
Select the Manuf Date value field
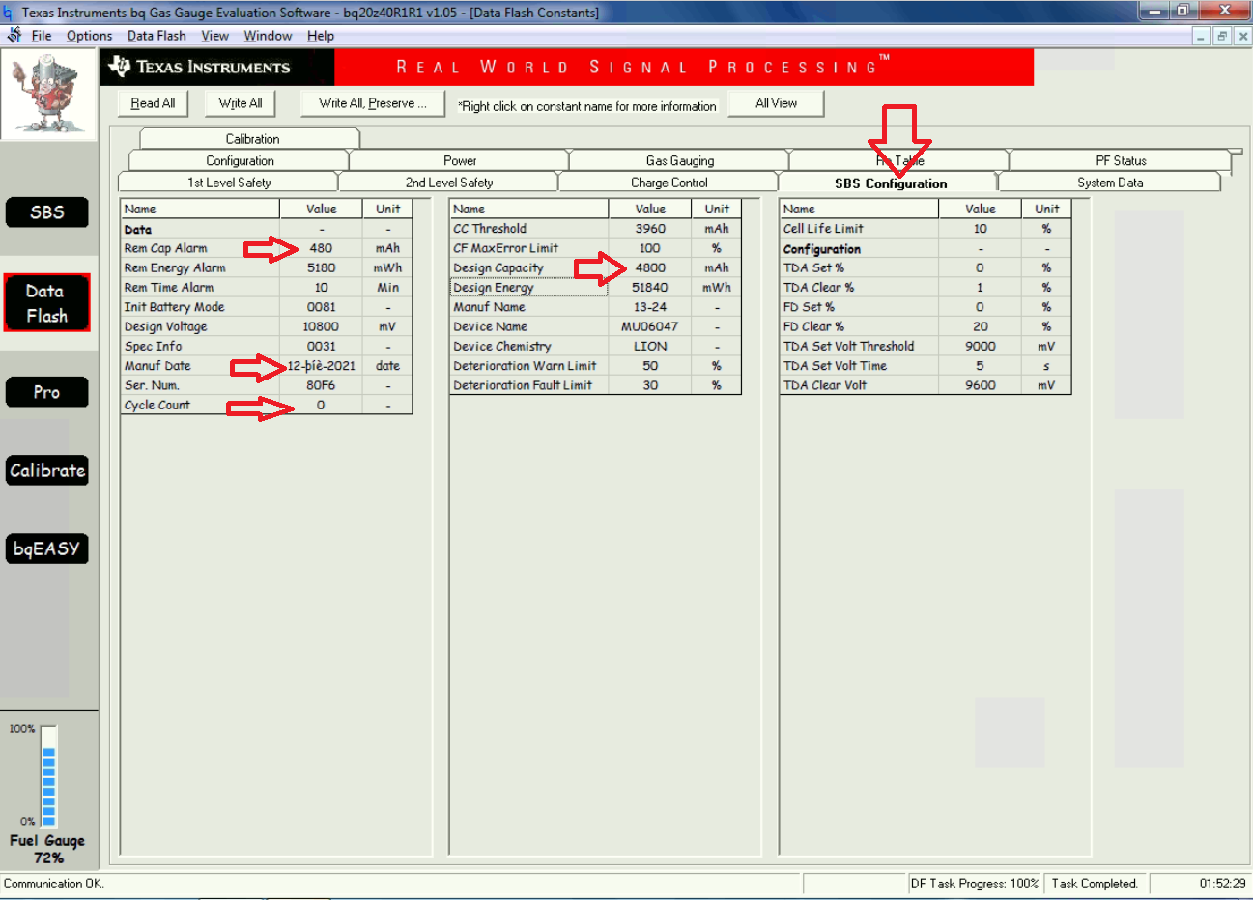321,366
